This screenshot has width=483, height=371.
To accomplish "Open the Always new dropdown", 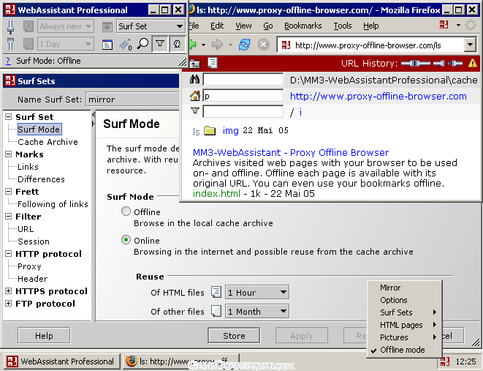I will pyautogui.click(x=66, y=26).
